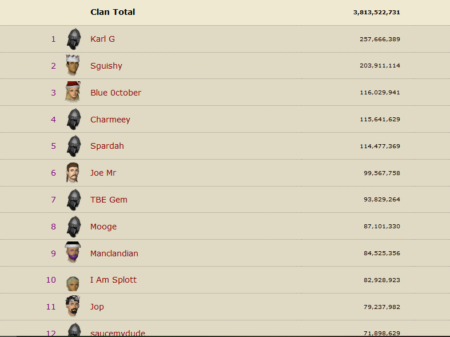Open Spardah's profile link
Viewport: 450px width, 337px height.
(107, 146)
